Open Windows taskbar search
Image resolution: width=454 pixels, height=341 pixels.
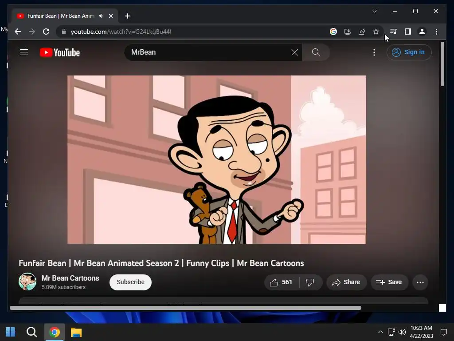[31, 332]
